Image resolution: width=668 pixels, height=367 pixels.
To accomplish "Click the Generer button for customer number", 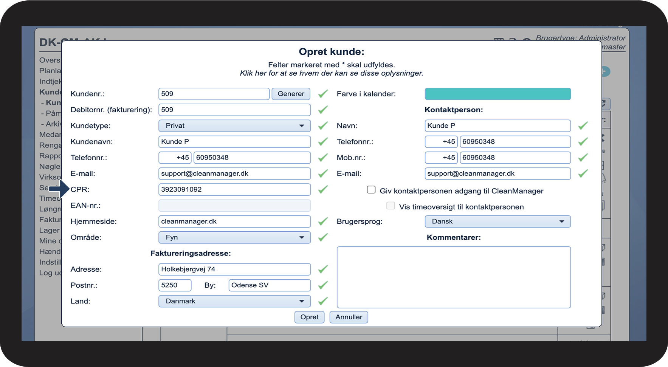I will click(x=291, y=94).
